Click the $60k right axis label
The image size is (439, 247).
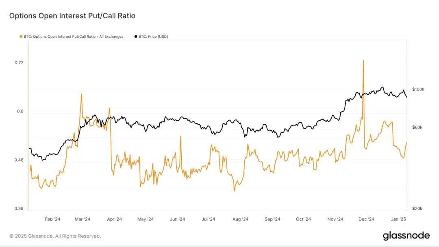(417, 127)
